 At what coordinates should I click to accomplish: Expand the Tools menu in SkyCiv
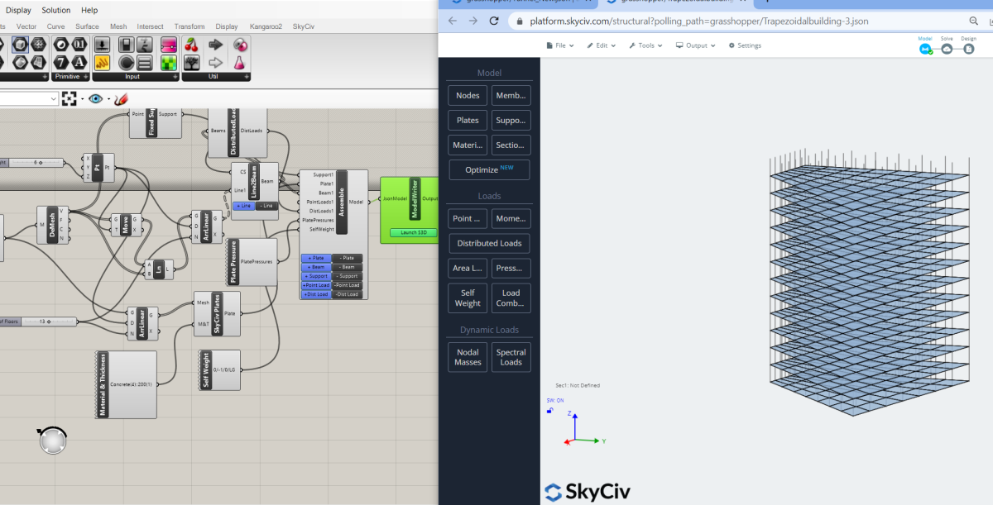[x=645, y=45]
